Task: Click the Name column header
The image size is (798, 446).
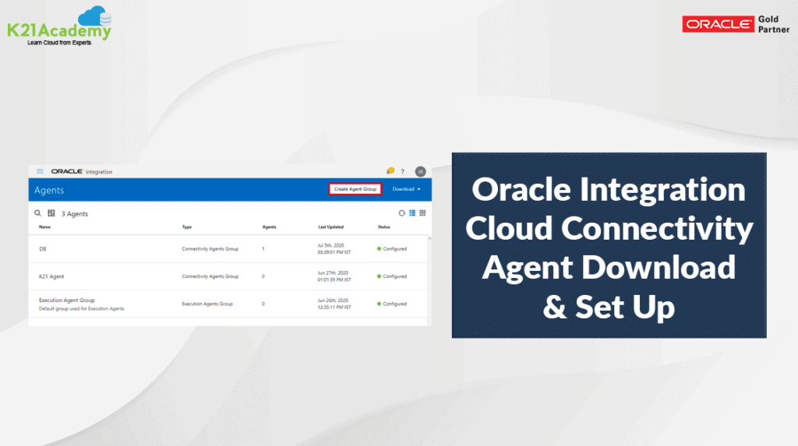Action: point(44,227)
